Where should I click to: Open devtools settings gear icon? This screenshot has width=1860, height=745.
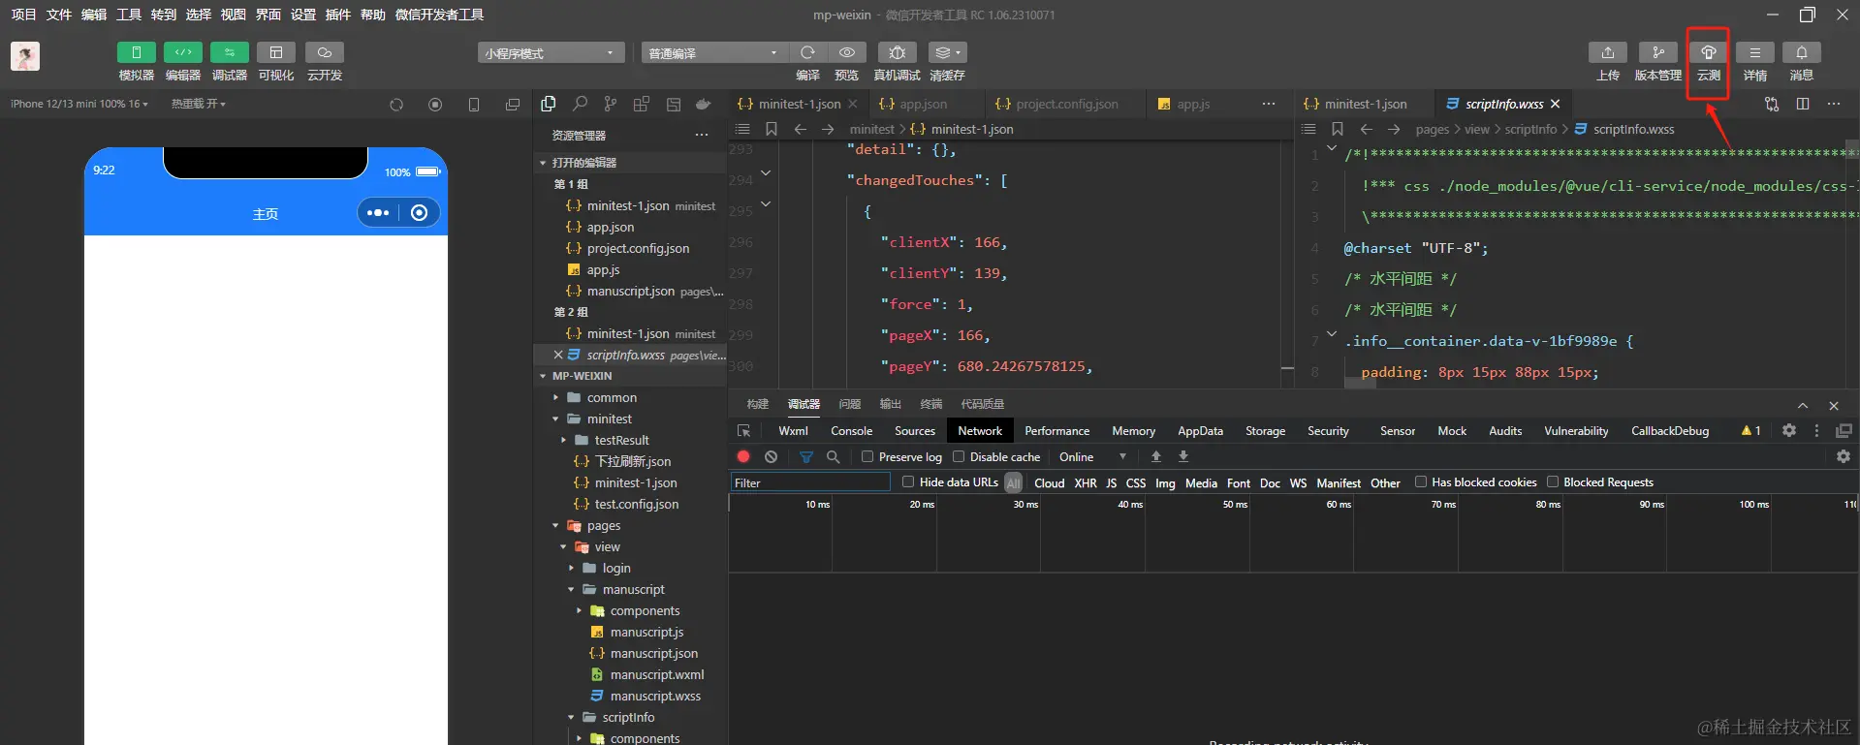[x=1789, y=430]
